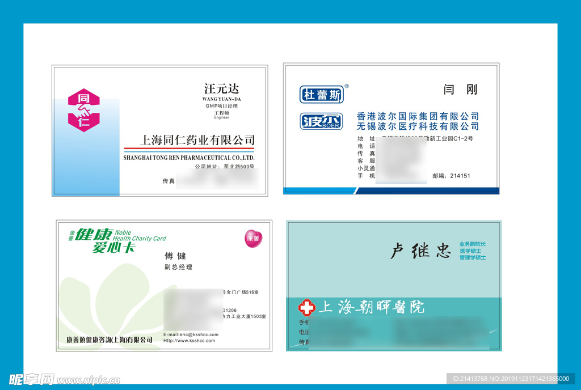This screenshot has height=390, width=581.
Task: Click the text Noble Health Charity Card
Action: point(140,236)
